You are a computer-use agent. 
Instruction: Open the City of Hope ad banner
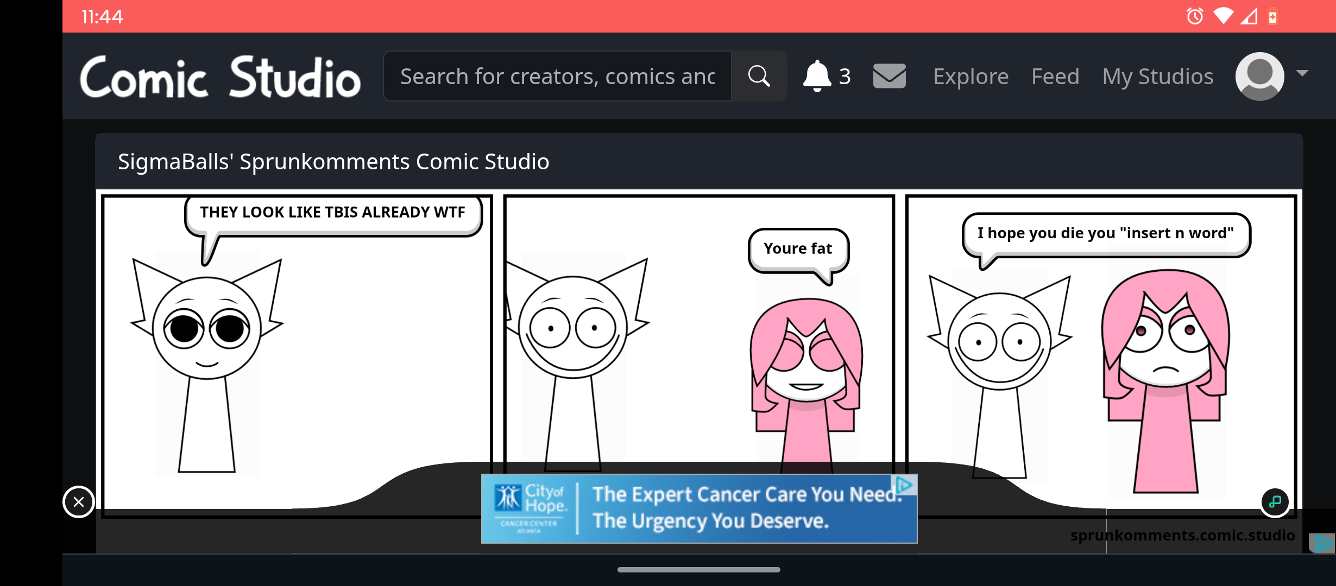(699, 509)
